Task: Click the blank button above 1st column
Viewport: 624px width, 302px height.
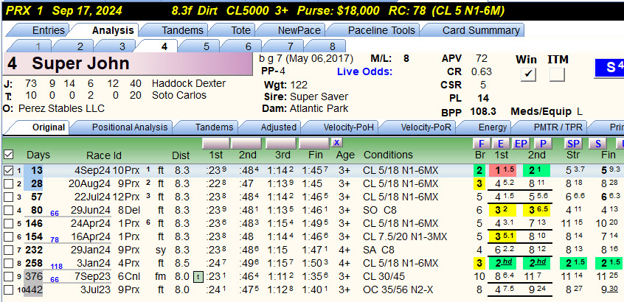Action: click(215, 143)
